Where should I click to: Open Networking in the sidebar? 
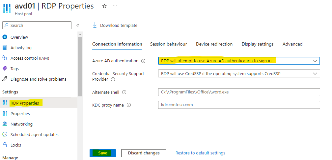22,124
